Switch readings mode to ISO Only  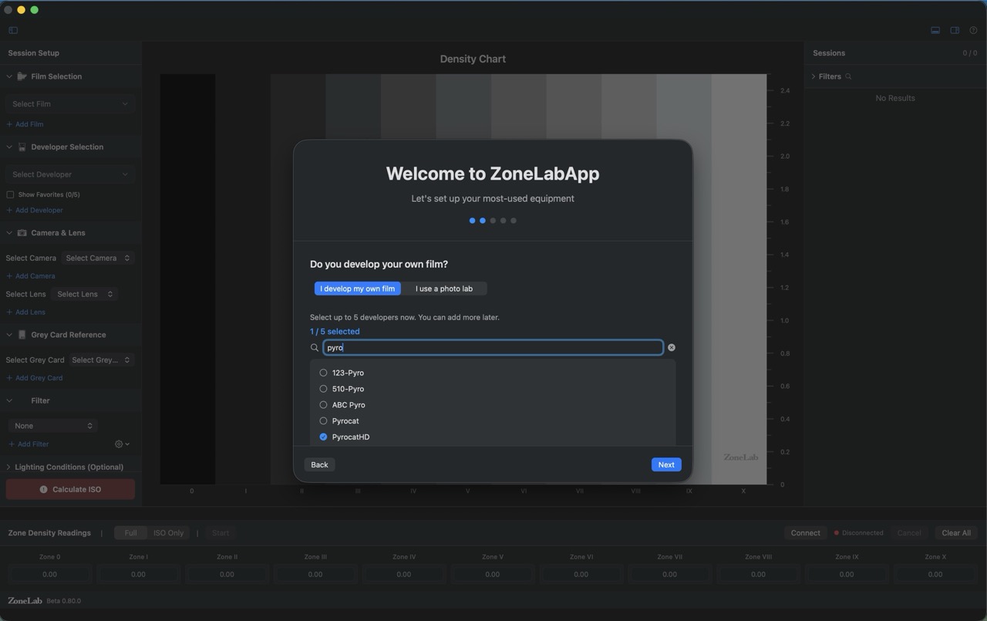coord(169,533)
